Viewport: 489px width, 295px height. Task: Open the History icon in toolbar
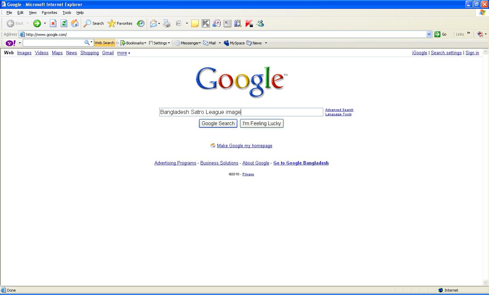click(141, 23)
